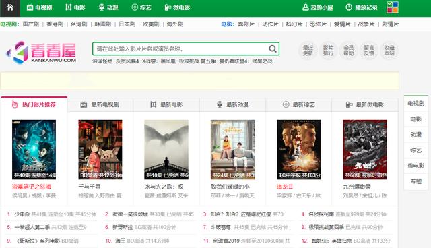431x248 pixels.
Task: Click the 看看屋 site logo
Action: 41,53
